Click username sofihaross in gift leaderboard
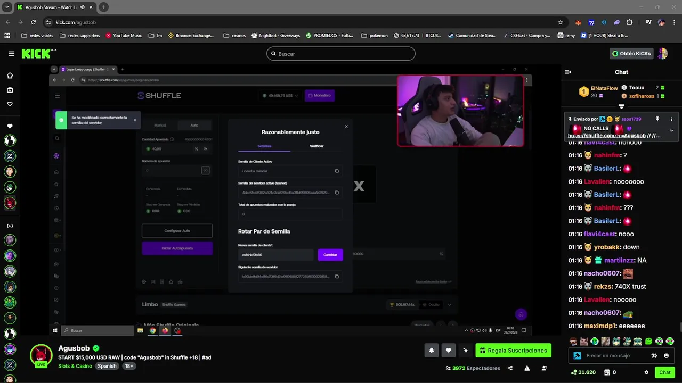Viewport: 682px width, 383px height. point(642,96)
